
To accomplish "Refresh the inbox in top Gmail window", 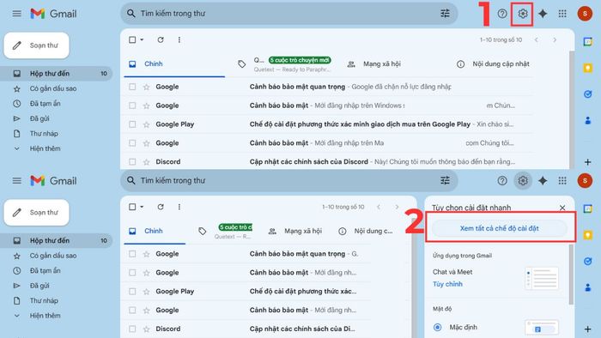I will click(161, 39).
